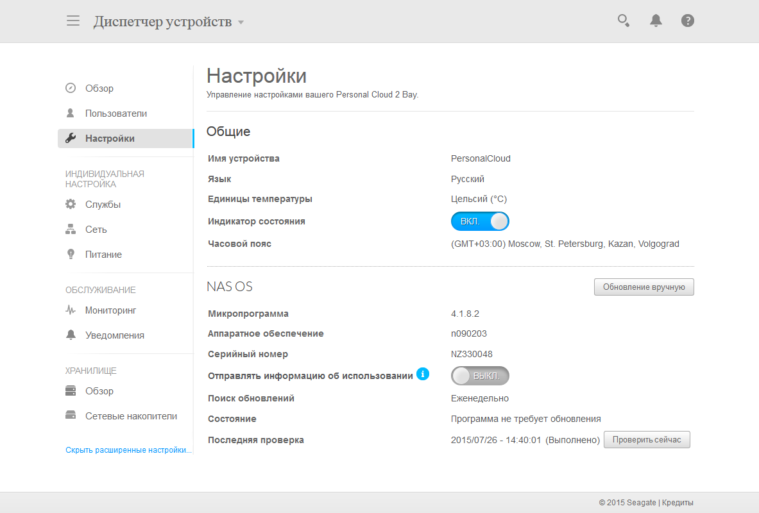Go to Службы section
759x513 pixels.
pos(103,204)
